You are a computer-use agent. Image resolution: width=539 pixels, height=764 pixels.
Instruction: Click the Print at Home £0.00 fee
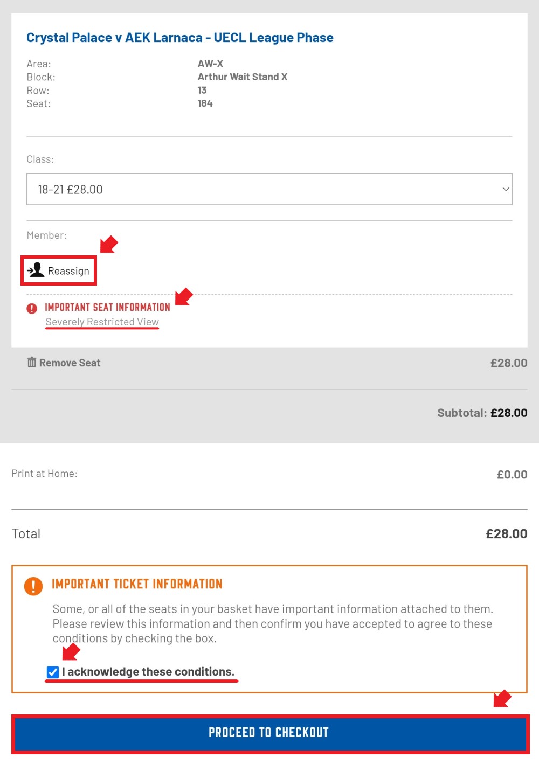pos(512,475)
